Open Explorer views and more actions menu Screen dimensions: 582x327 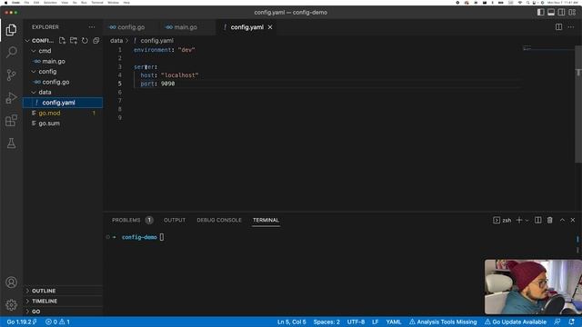(92, 27)
